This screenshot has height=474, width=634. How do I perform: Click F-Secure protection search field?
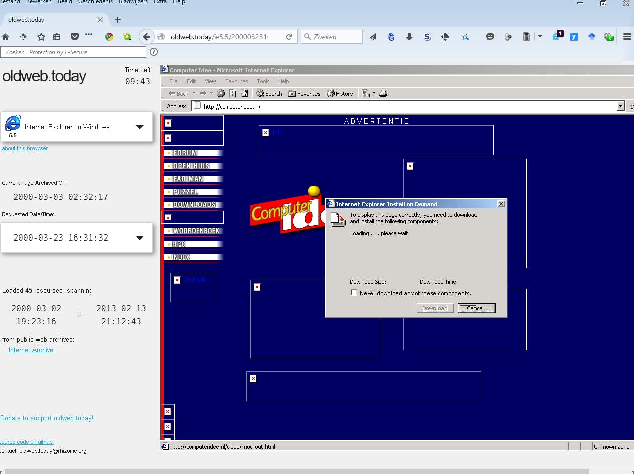[x=73, y=52]
